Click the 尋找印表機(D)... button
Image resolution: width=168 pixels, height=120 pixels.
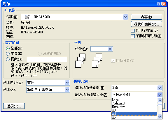coord(146,24)
